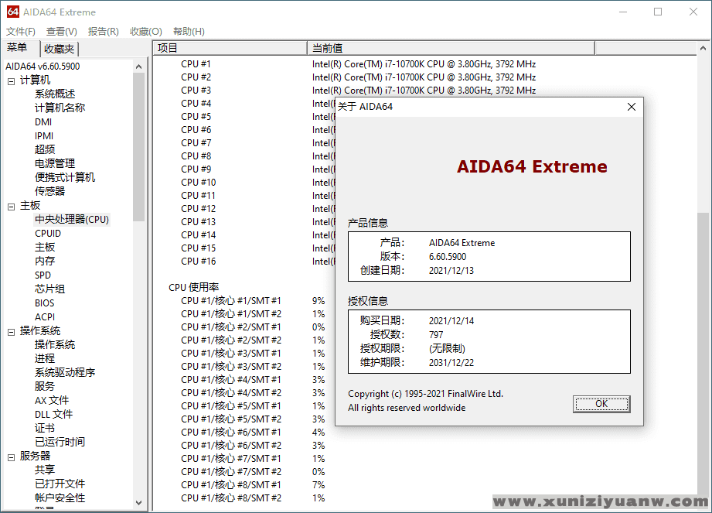Collapse the 主板 tree node

pyautogui.click(x=12, y=206)
